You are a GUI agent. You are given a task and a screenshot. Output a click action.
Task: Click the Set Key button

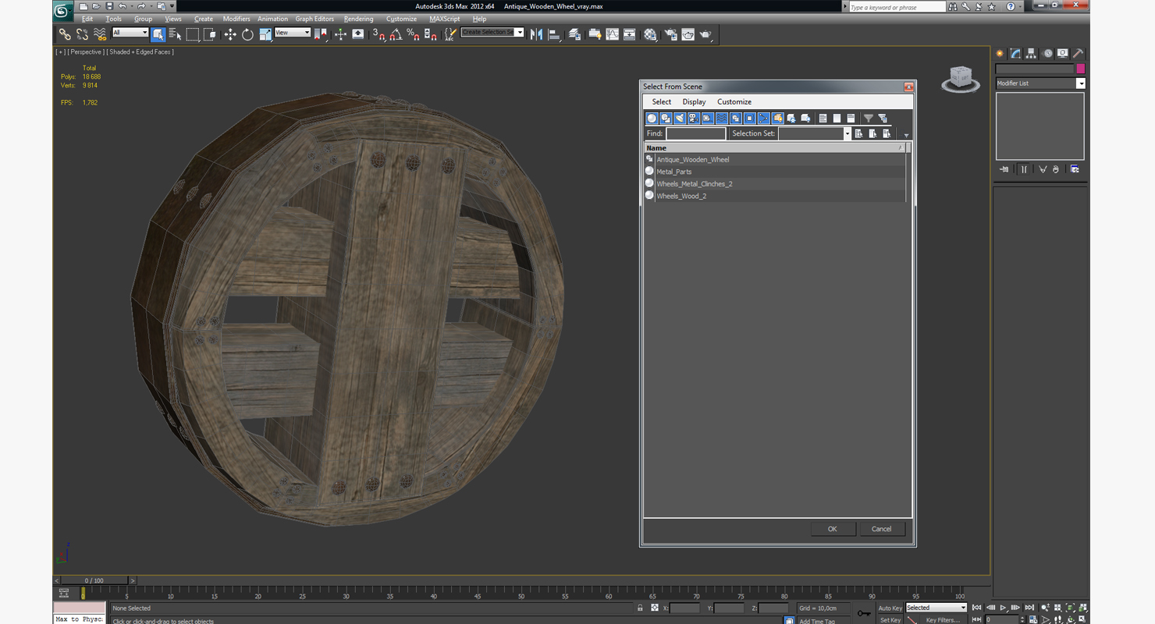pyautogui.click(x=890, y=619)
